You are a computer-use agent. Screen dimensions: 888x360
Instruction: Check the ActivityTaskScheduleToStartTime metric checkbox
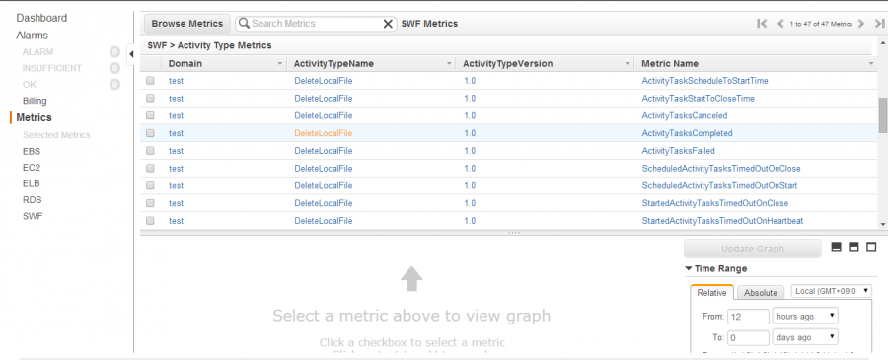tap(150, 81)
